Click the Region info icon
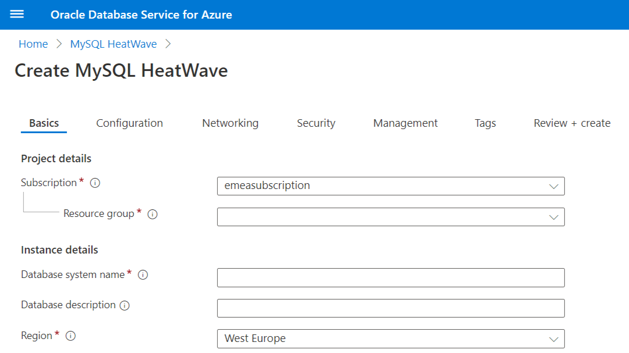Image resolution: width=629 pixels, height=353 pixels. 70,336
